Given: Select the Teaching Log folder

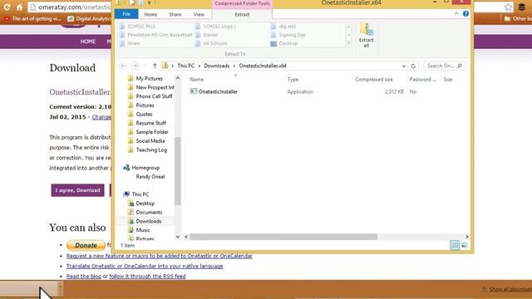Looking at the screenshot, I should point(151,149).
